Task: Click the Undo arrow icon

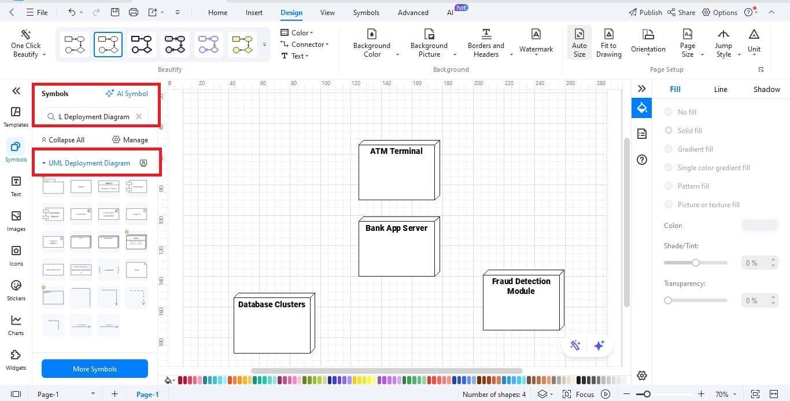Action: coord(72,12)
